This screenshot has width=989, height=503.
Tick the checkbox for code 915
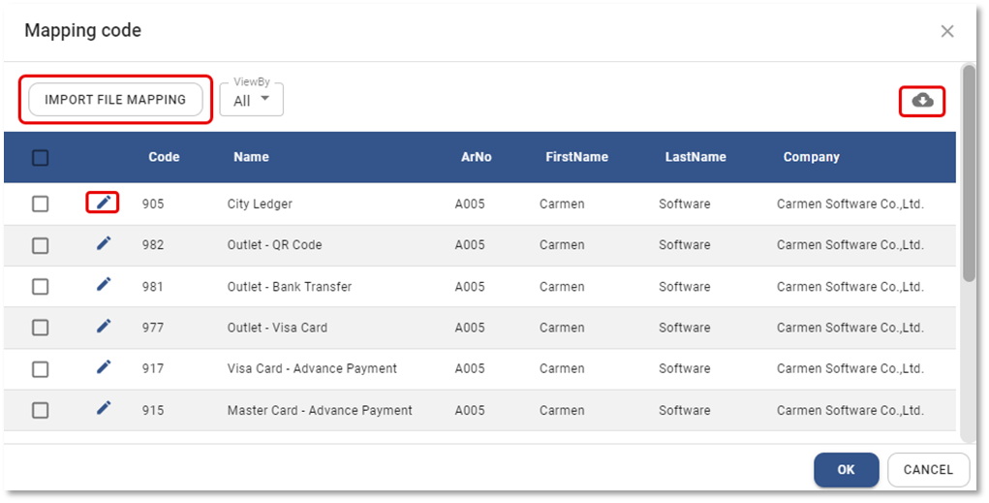(x=40, y=410)
